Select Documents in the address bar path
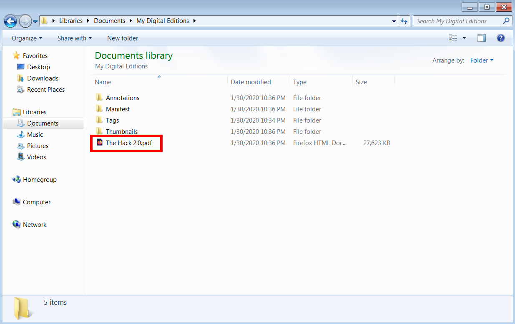The image size is (515, 324). [109, 21]
